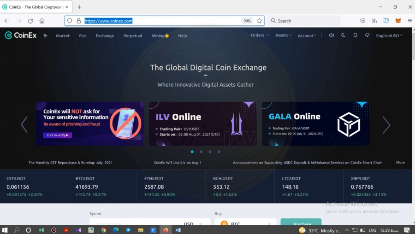Viewport: 415px width, 234px height.
Task: Open 'CoinEx Will List ILV' announcement
Action: click(178, 163)
